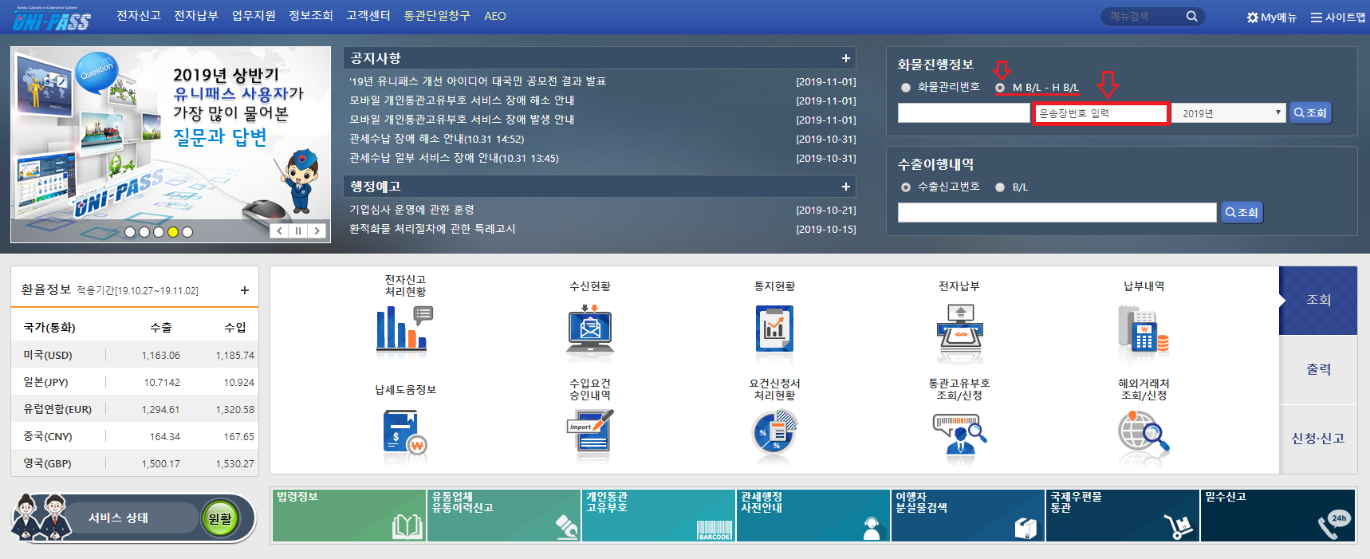Open 유통업체 유통이력신고 tile
Viewport: 1370px width, 559px height.
[x=504, y=515]
